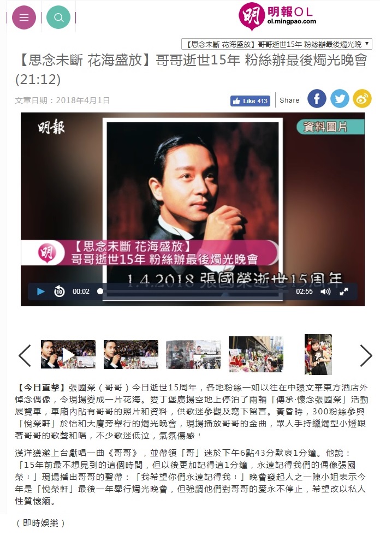Show next thumbnails with right chevron
This screenshot has width=380, height=535.
click(366, 355)
